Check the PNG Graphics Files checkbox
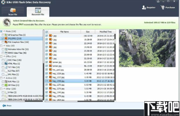 3,42
